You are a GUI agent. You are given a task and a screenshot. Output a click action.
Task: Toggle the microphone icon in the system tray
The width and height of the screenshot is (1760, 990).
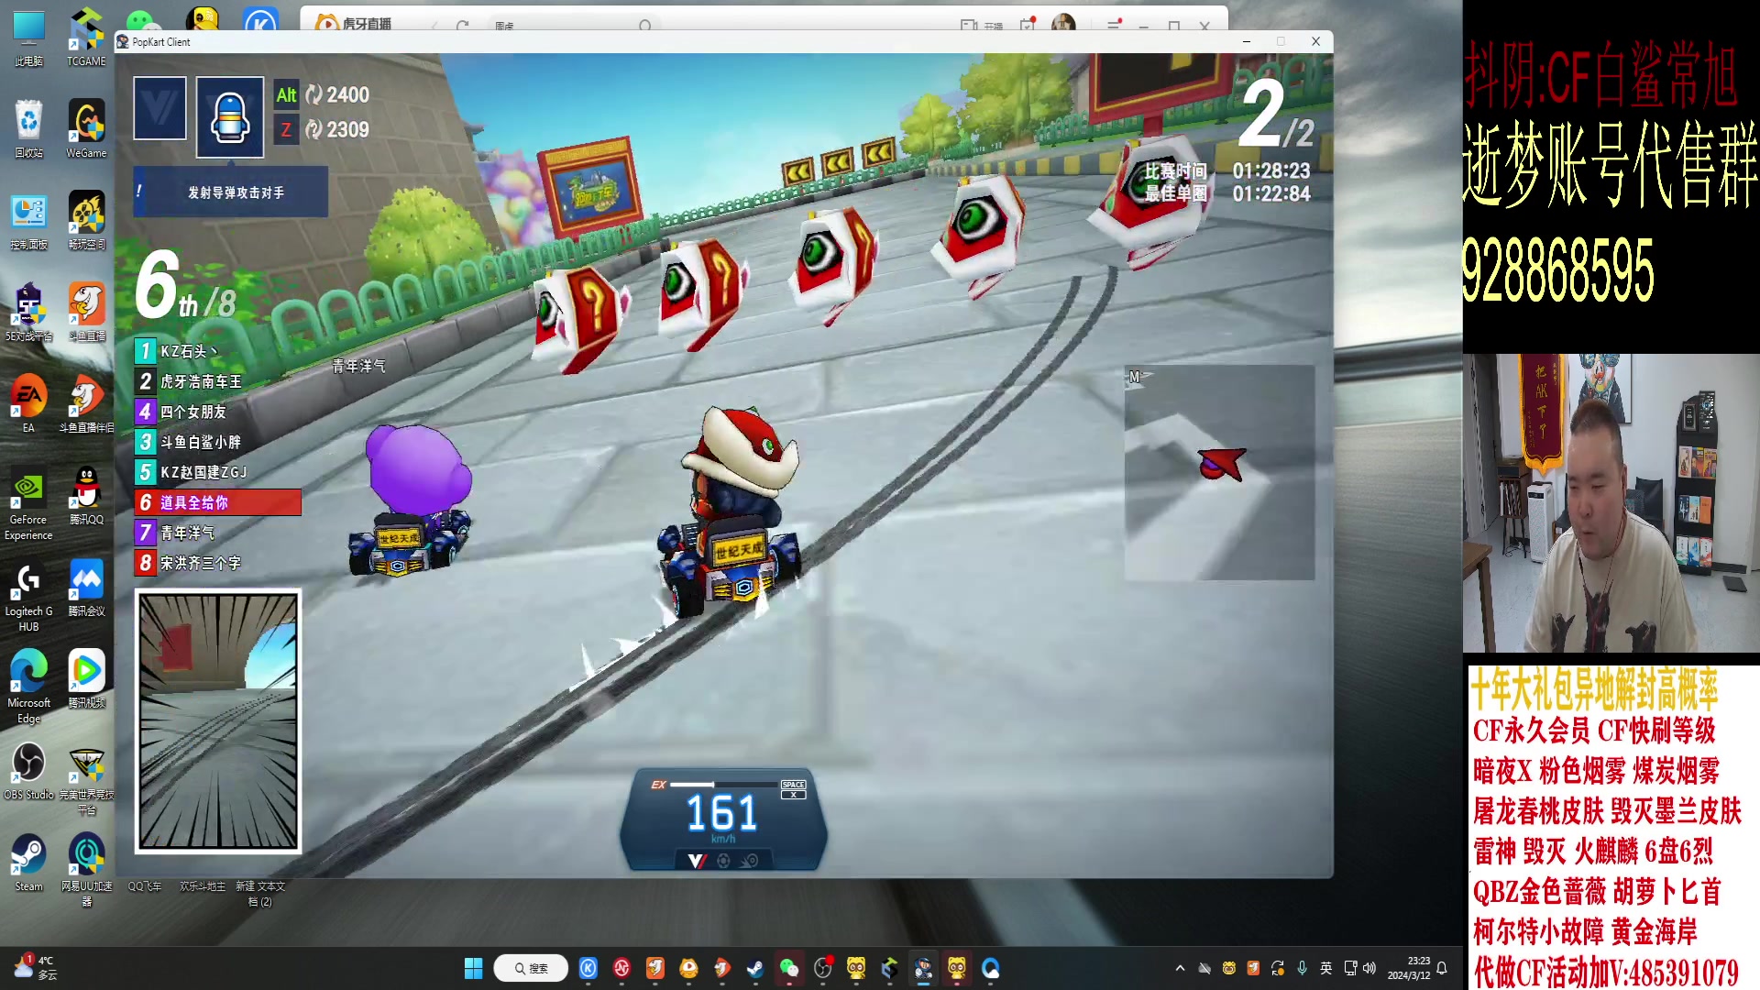pos(1302,968)
